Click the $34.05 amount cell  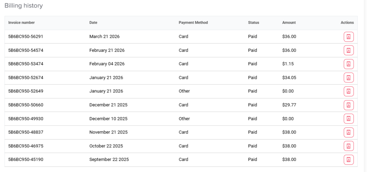(x=289, y=78)
